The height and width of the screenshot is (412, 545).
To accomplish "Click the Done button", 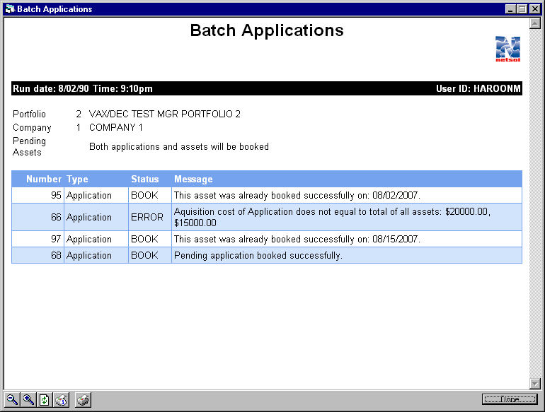I will coord(510,399).
